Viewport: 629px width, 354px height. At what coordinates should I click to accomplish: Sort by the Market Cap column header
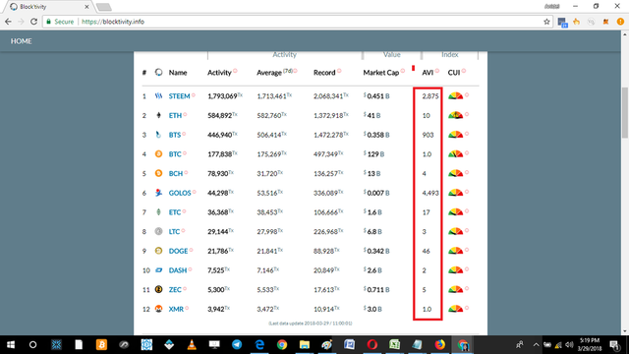[x=380, y=73]
